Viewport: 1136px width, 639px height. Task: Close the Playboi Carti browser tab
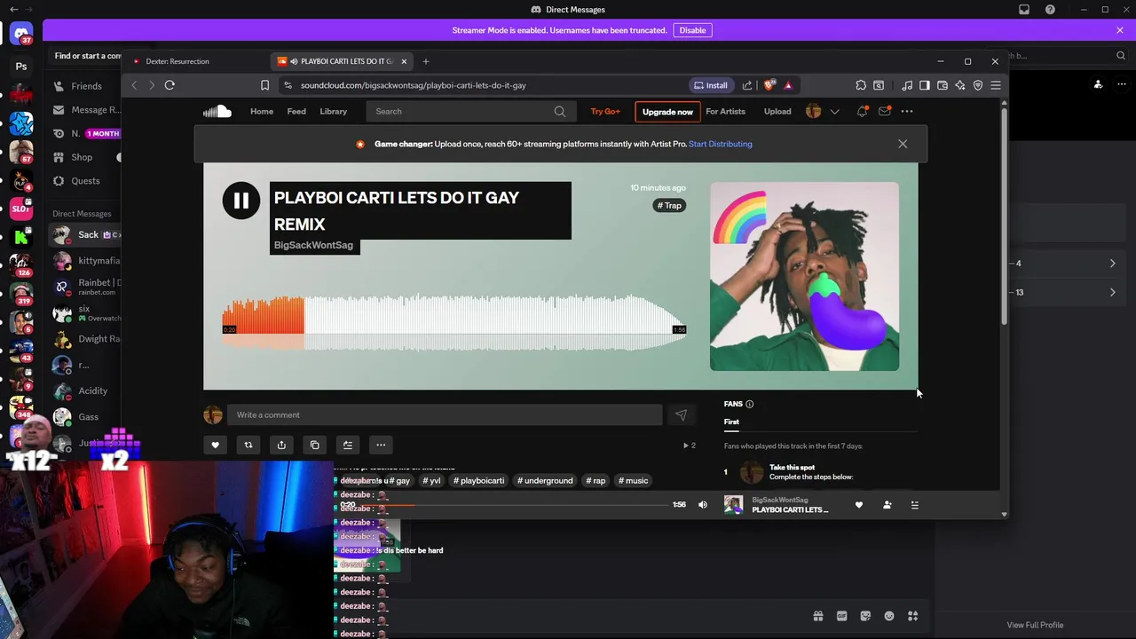[x=404, y=61]
